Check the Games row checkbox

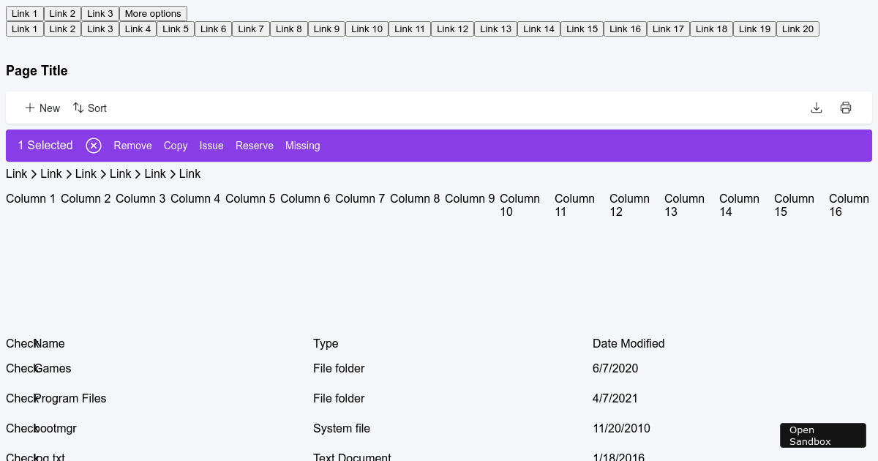[x=20, y=368]
